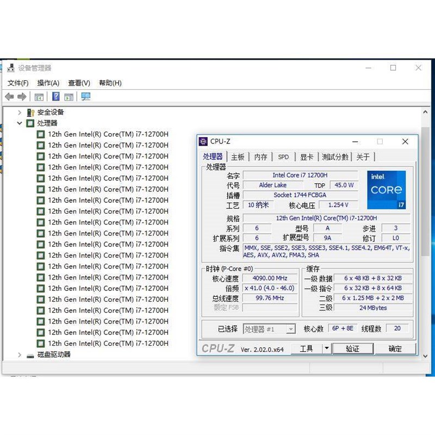Open the arrow dropdown beside 工具 button
The image size is (435, 435).
tap(327, 349)
